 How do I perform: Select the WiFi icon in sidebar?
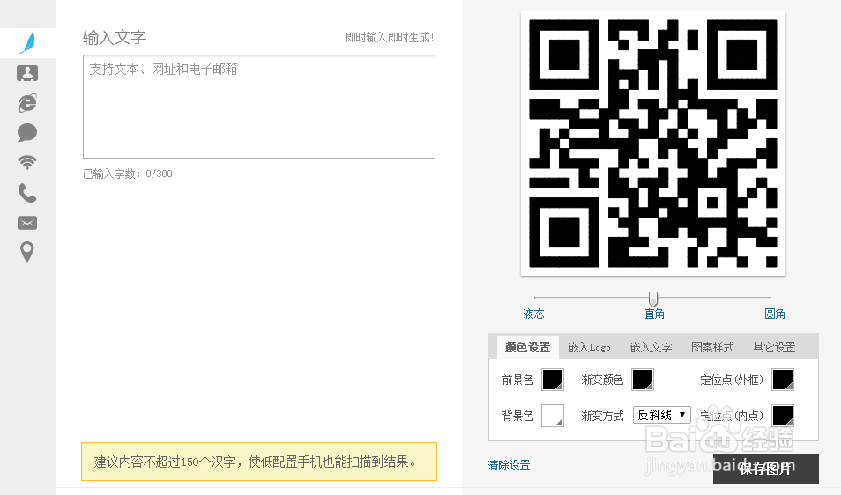coord(27,162)
